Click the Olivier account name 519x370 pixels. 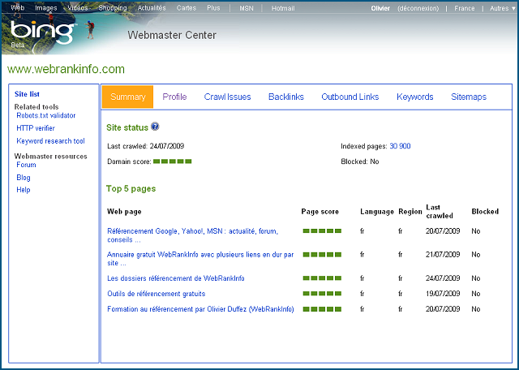pos(380,8)
